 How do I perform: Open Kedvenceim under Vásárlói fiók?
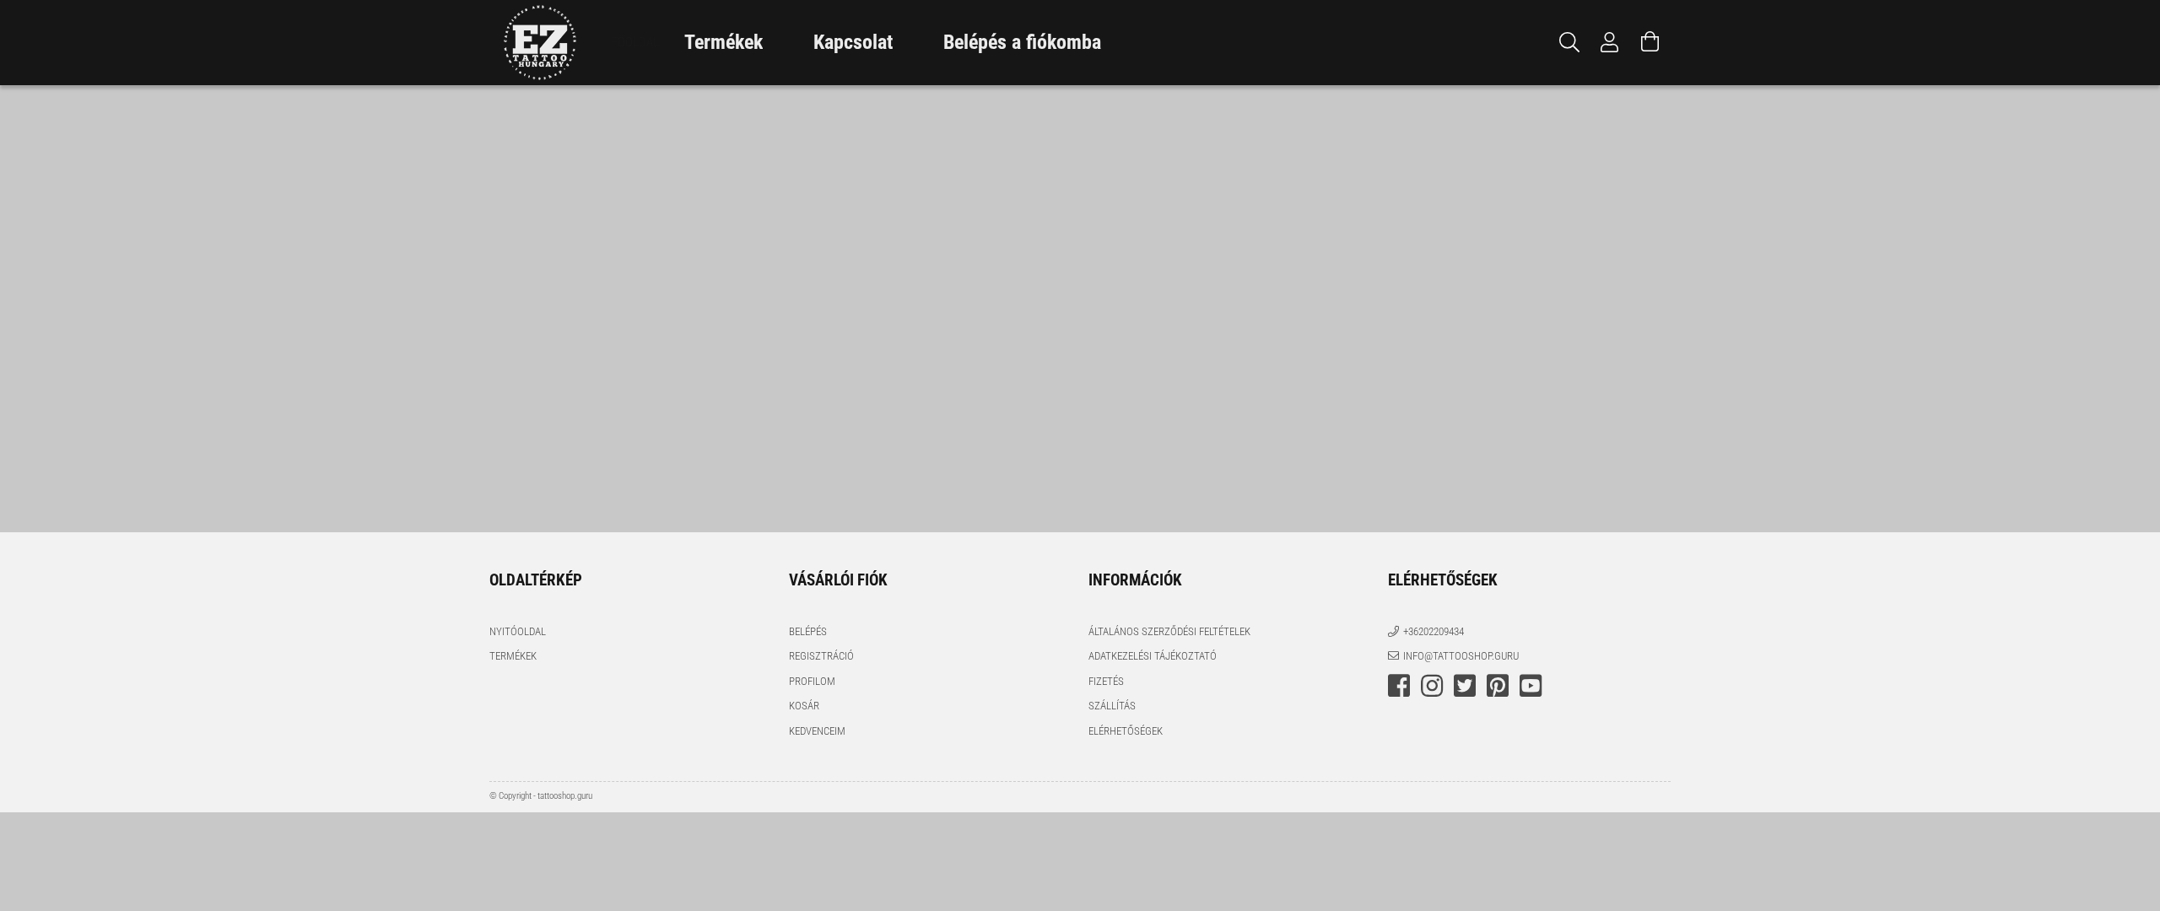pyautogui.click(x=817, y=730)
